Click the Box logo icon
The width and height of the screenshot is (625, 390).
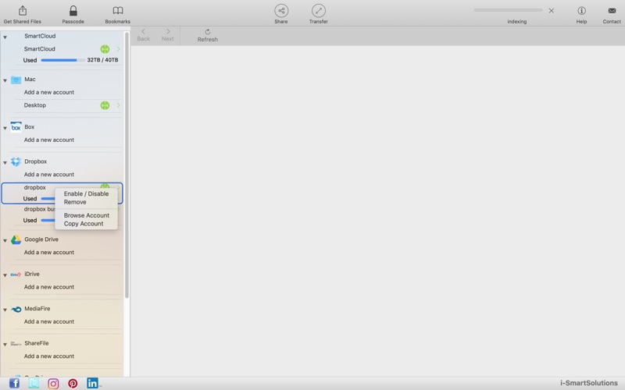(16, 127)
